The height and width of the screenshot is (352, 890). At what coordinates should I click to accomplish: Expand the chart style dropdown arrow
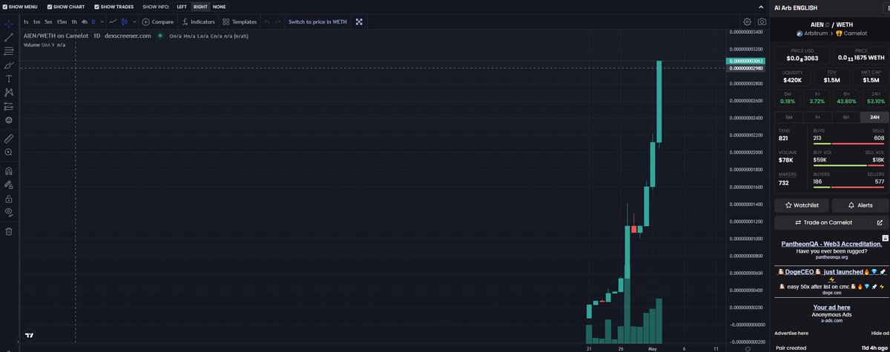tap(134, 22)
